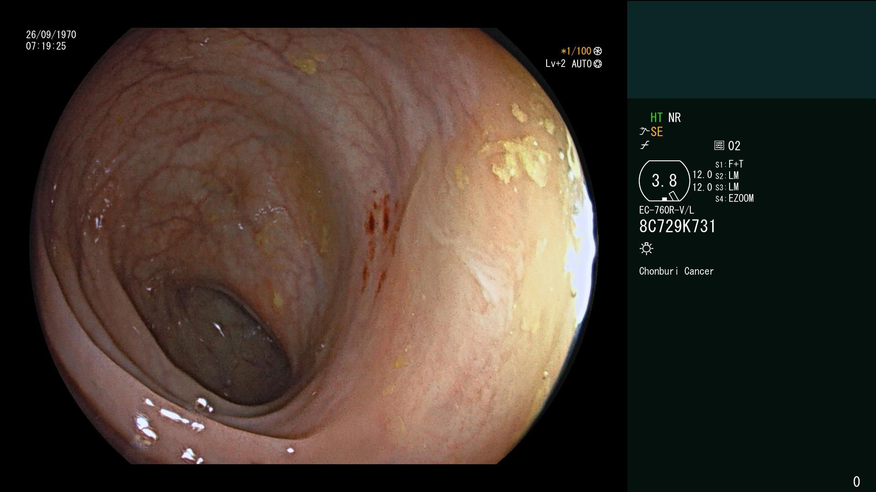Click the empty teal panel at top right
This screenshot has width=876, height=492.
click(x=751, y=50)
